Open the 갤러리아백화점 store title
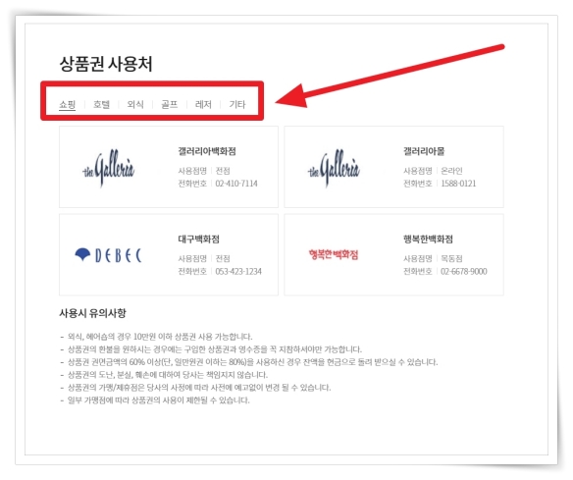Image resolution: width=573 pixels, height=480 pixels. point(207,151)
